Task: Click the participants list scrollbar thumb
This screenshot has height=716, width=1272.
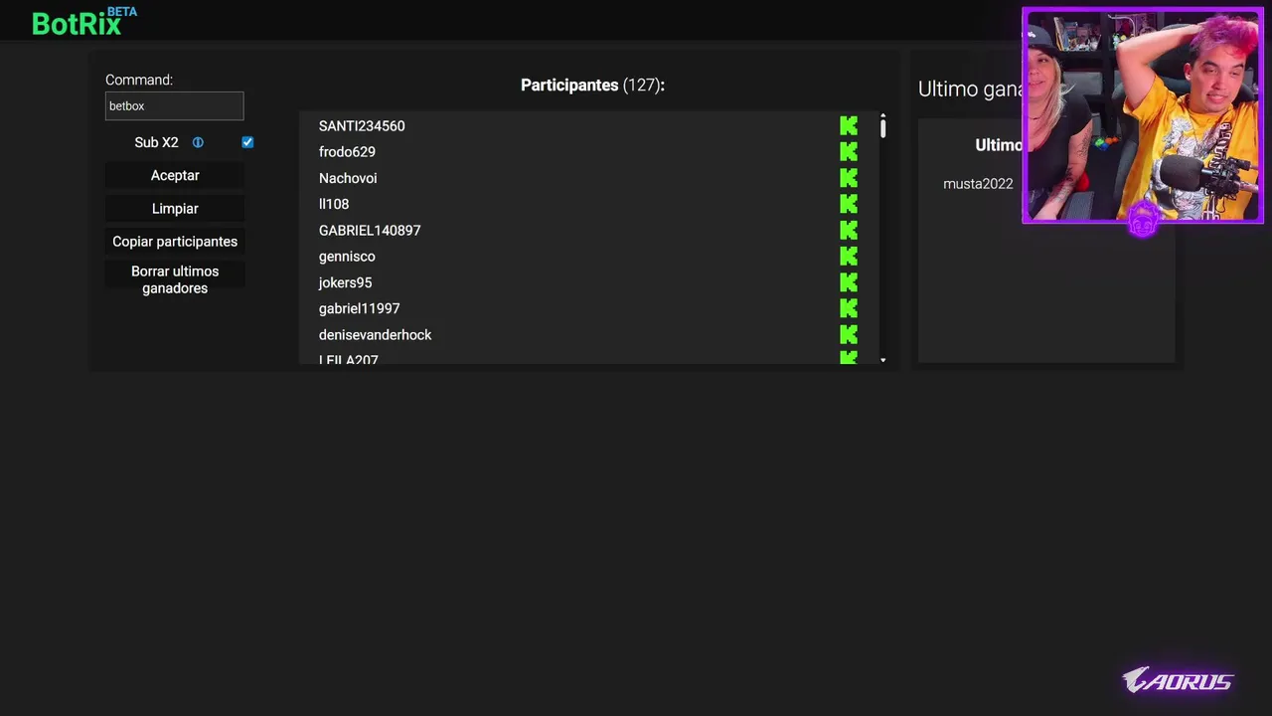Action: coord(882,127)
